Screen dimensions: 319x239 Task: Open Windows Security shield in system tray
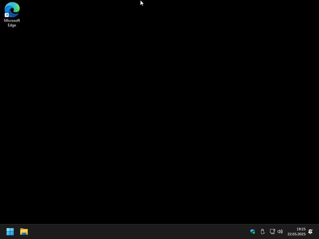pos(252,232)
